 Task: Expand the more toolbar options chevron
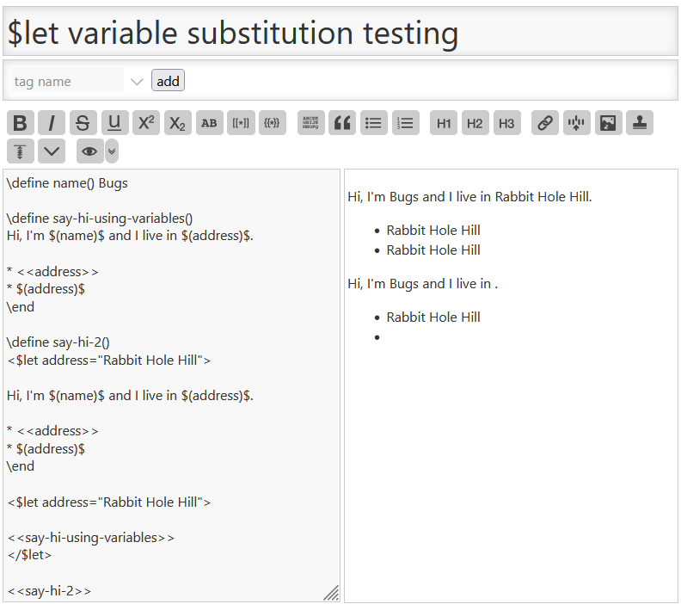52,151
